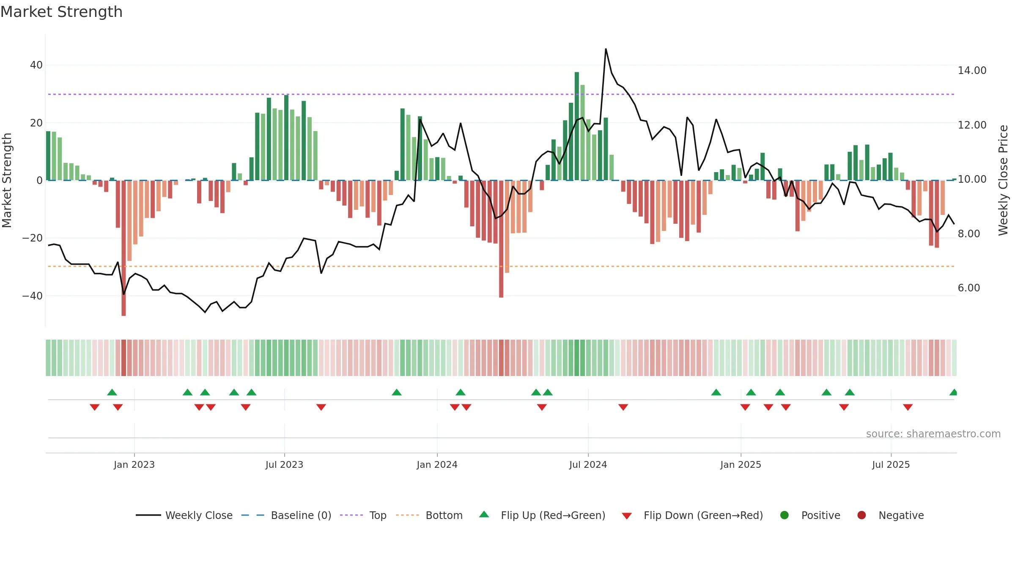Click the 14.00 price axis label
Screen dimensions: 1015x571
coord(972,70)
